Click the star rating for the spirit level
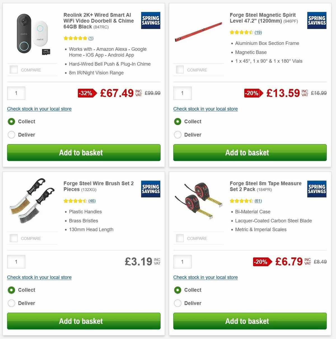The height and width of the screenshot is (339, 336). [x=241, y=32]
